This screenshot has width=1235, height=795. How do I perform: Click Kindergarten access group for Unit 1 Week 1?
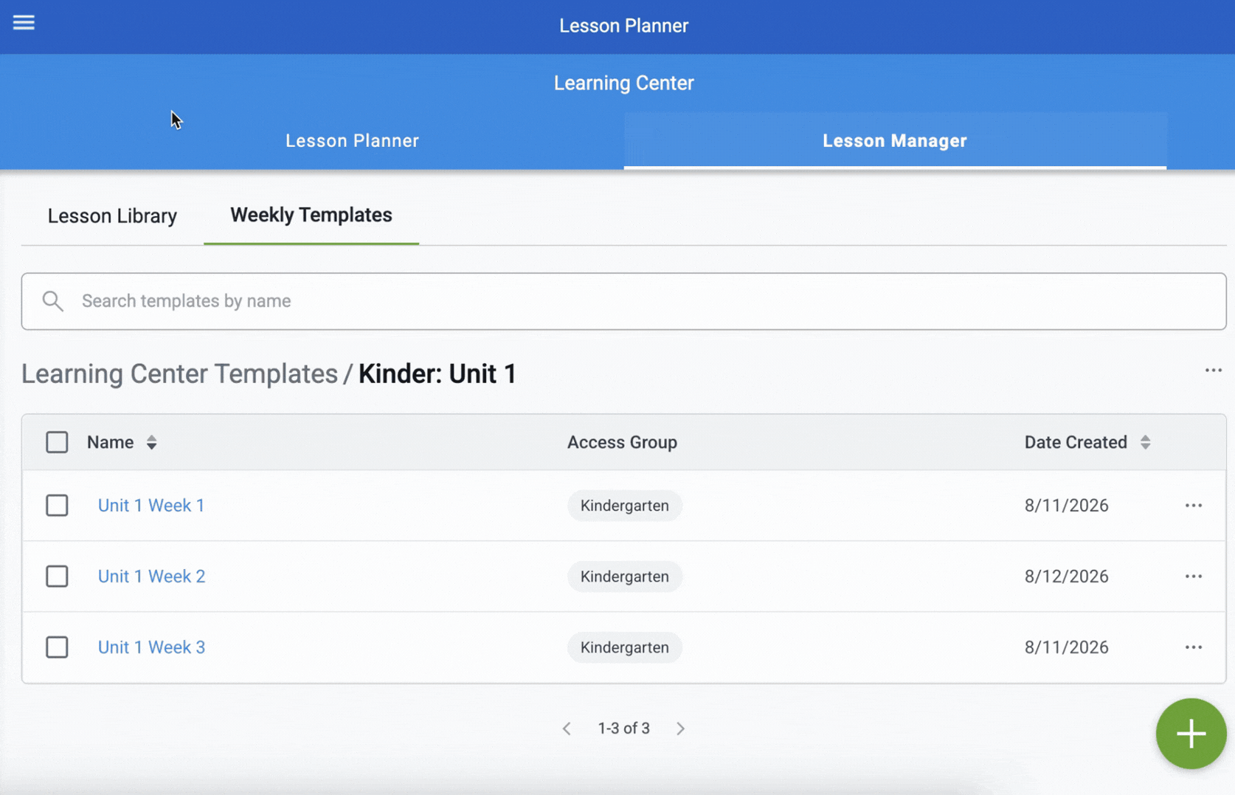point(624,506)
